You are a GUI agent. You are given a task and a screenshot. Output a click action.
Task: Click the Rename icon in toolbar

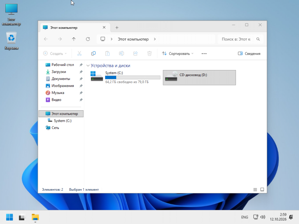pyautogui.click(x=121, y=53)
